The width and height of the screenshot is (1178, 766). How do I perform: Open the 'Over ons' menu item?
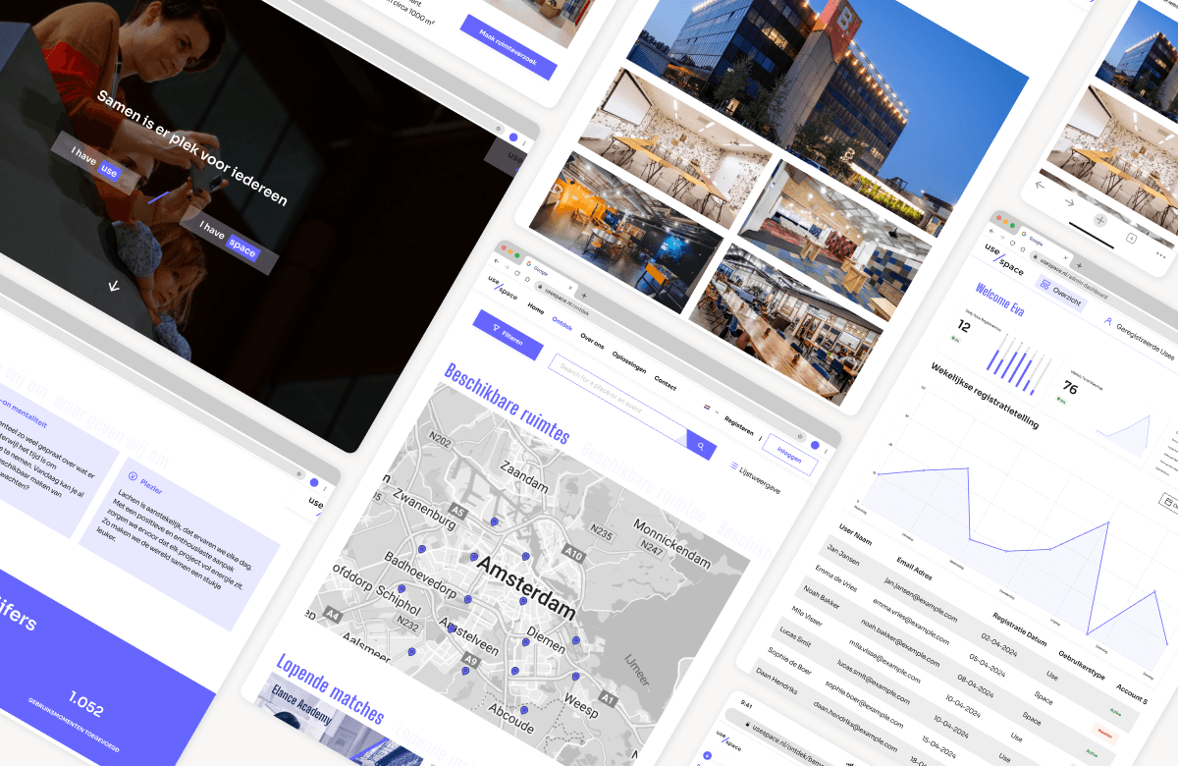592,339
